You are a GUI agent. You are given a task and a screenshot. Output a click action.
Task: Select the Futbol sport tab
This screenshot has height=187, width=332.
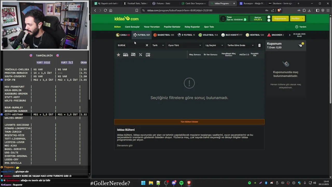coord(142,35)
